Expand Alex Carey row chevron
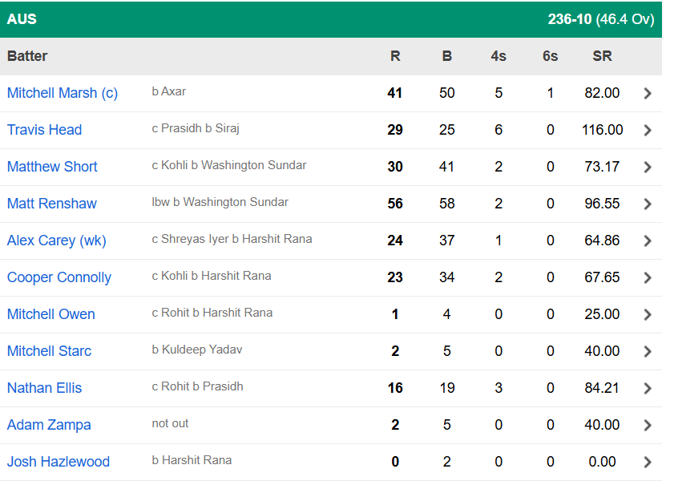The width and height of the screenshot is (674, 481). 648,240
